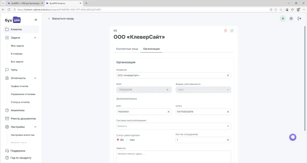Click Кол-во сотрудников input field
Viewport: 307px width, 163px height.
tap(203, 140)
